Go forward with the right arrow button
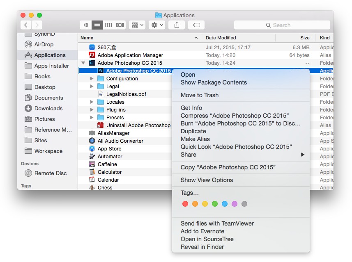This screenshot has height=262, width=352. [x=37, y=25]
